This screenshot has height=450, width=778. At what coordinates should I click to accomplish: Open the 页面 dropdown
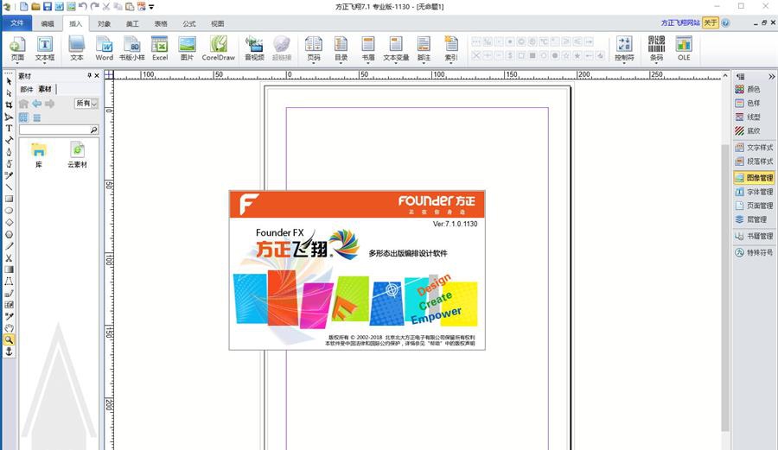click(x=17, y=63)
